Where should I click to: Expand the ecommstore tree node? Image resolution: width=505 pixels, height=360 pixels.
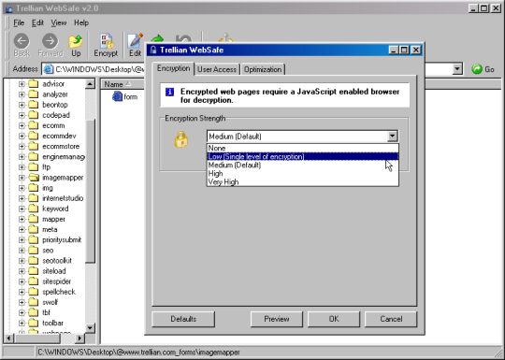pos(22,146)
